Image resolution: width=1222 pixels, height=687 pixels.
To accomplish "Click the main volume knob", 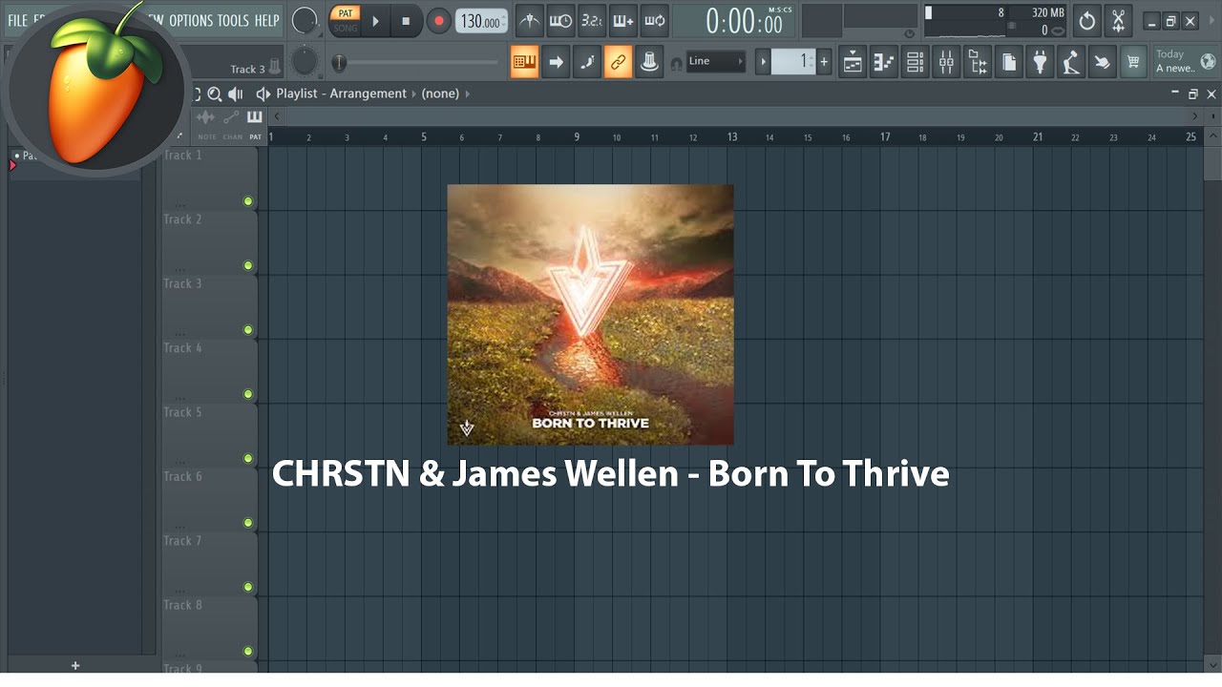I will [x=305, y=20].
